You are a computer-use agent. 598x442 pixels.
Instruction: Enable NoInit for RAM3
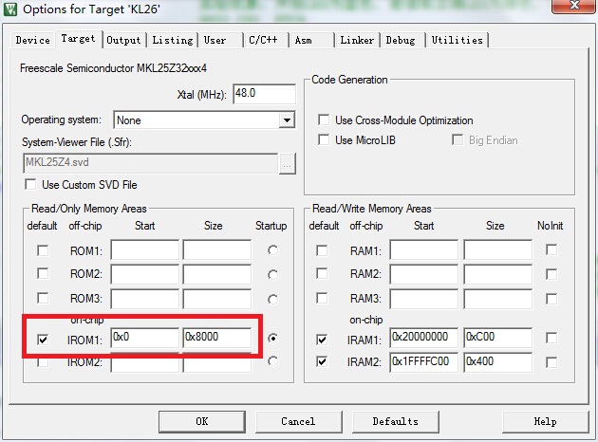[551, 299]
